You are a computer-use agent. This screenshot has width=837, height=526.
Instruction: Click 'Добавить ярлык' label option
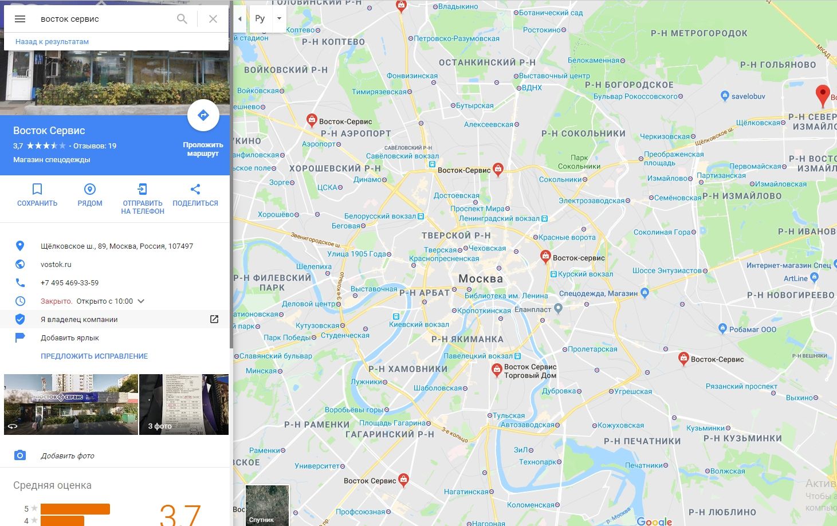70,337
